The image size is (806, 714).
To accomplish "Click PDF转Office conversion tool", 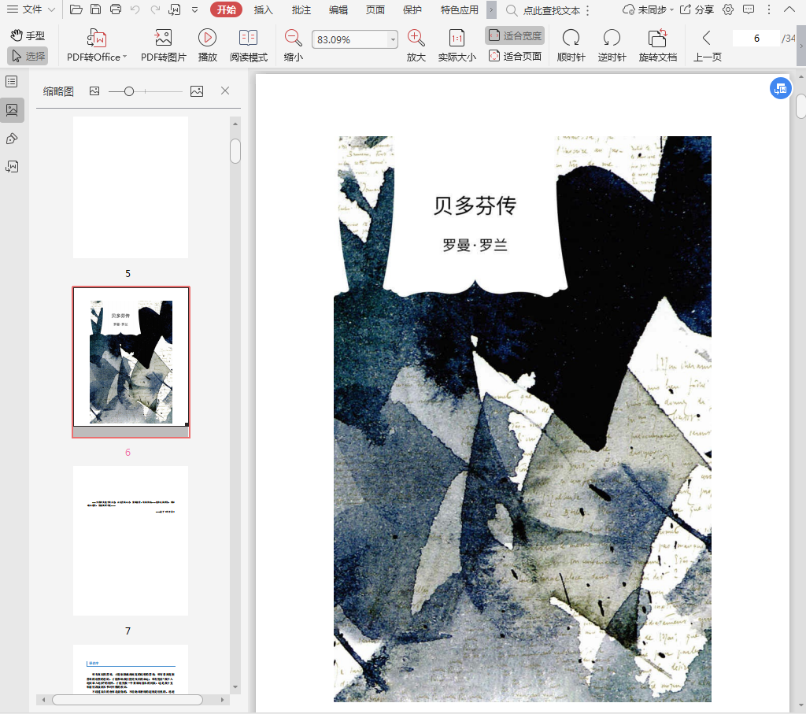I will 97,45.
